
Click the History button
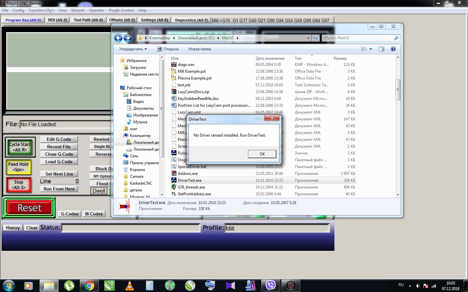pyautogui.click(x=13, y=228)
